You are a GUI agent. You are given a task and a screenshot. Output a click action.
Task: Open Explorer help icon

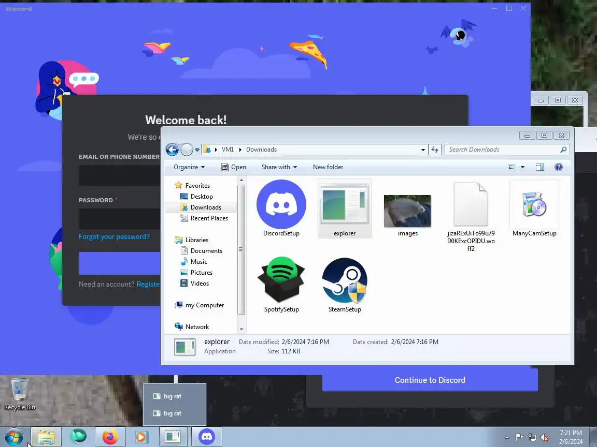(x=559, y=167)
